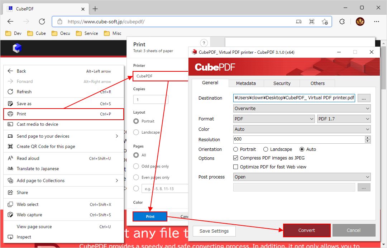This screenshot has width=387, height=248.
Task: Click the browse ellipsis next to Destination path
Action: pyautogui.click(x=364, y=98)
